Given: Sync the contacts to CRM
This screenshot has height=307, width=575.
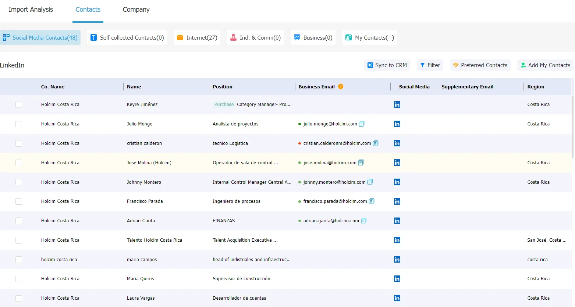Looking at the screenshot, I should (387, 65).
